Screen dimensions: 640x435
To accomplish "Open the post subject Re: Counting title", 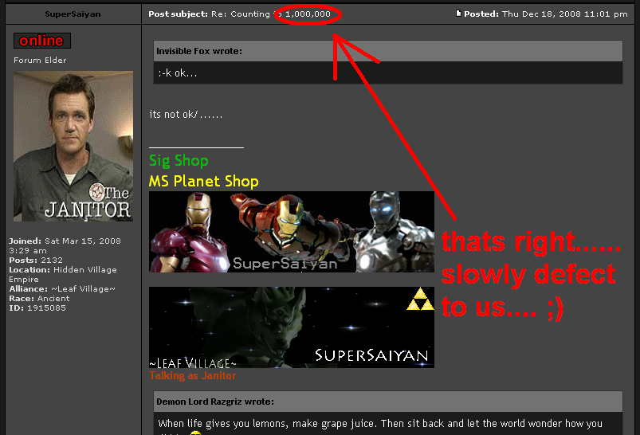I will click(x=241, y=14).
